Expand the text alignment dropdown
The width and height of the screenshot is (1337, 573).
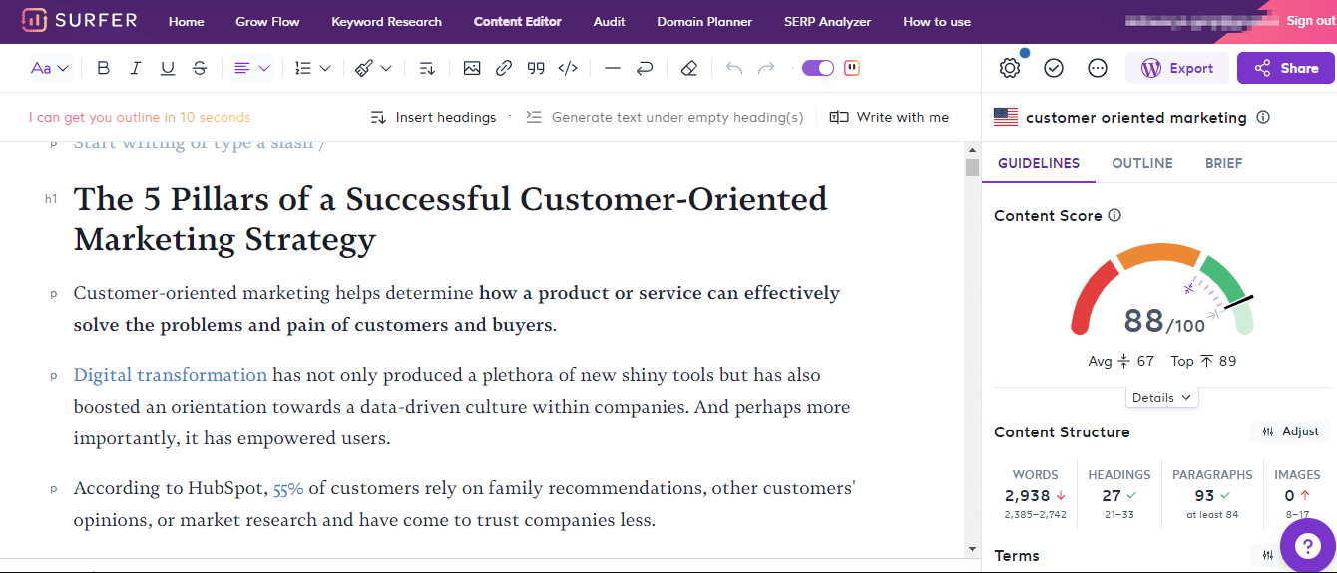[252, 68]
